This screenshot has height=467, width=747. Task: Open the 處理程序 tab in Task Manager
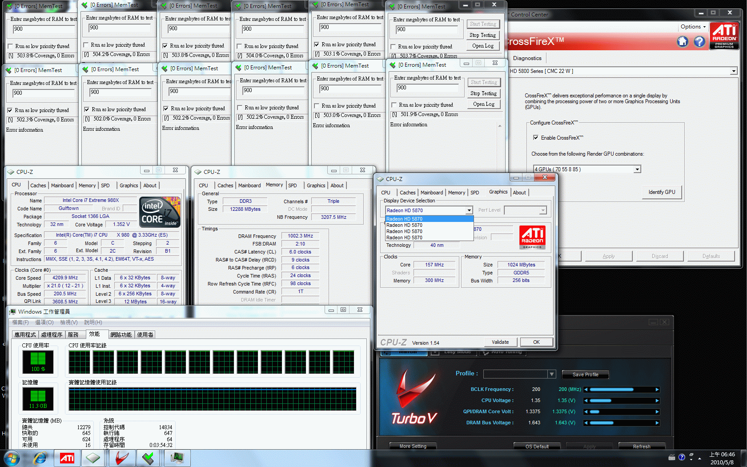point(52,335)
